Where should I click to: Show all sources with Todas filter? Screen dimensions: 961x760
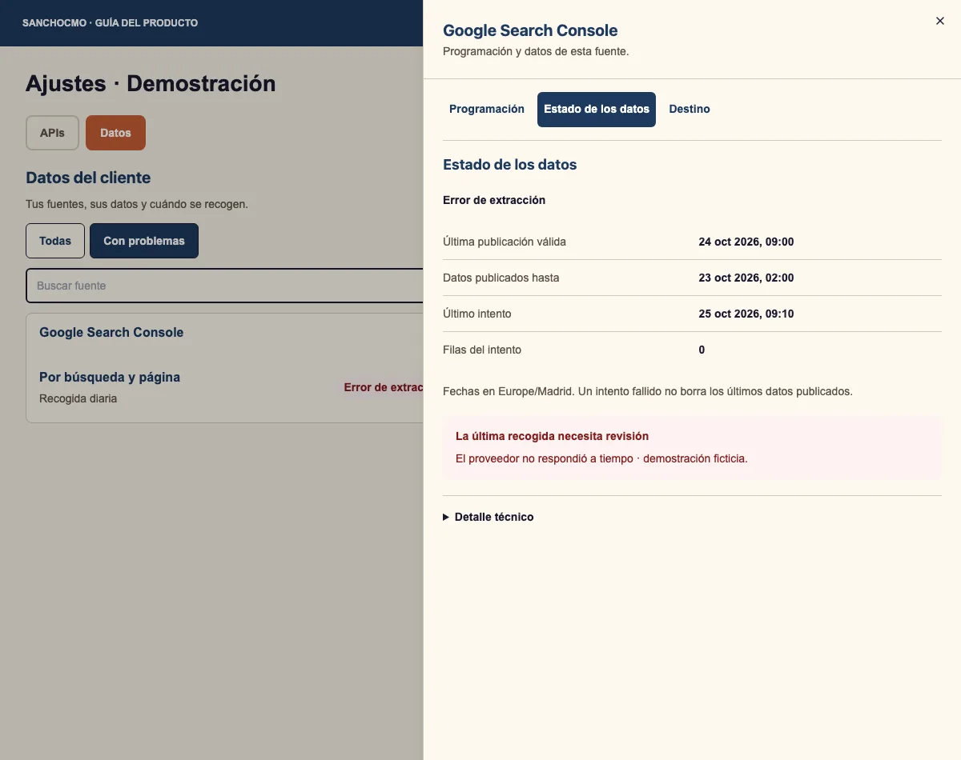pyautogui.click(x=55, y=241)
